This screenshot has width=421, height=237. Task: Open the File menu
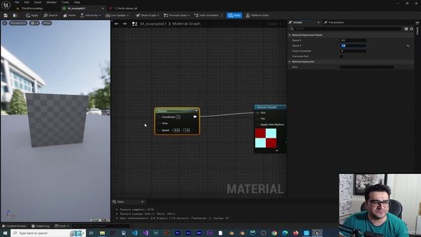click(x=17, y=2)
